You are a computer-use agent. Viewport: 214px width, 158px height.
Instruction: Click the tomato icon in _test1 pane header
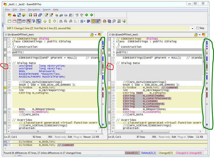pyautogui.click(x=100, y=35)
